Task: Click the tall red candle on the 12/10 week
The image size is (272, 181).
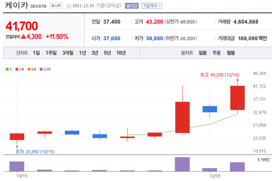Action: [237, 98]
